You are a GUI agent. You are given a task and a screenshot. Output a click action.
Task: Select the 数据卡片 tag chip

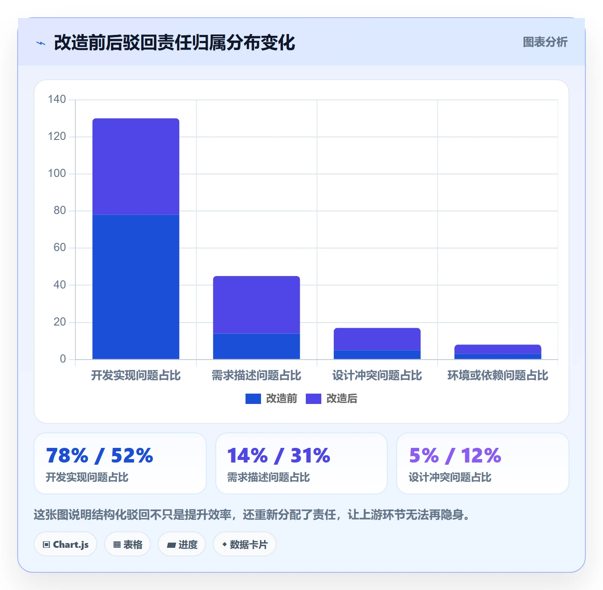pyautogui.click(x=245, y=544)
